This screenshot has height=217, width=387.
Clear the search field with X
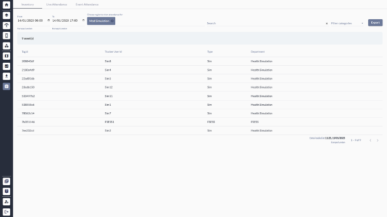pyautogui.click(x=327, y=23)
